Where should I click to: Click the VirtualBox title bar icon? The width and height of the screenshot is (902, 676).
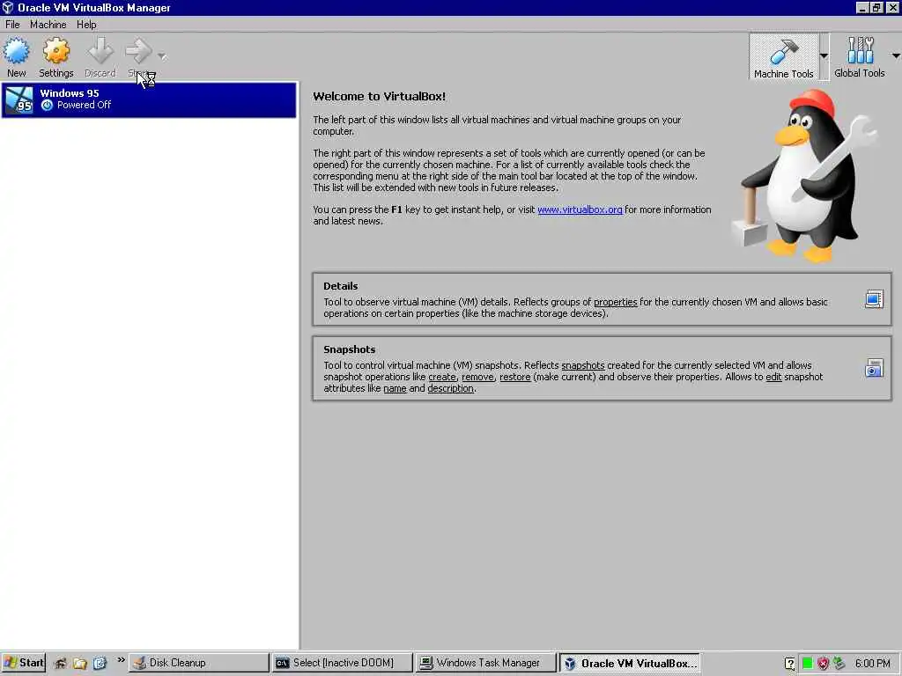(x=7, y=7)
